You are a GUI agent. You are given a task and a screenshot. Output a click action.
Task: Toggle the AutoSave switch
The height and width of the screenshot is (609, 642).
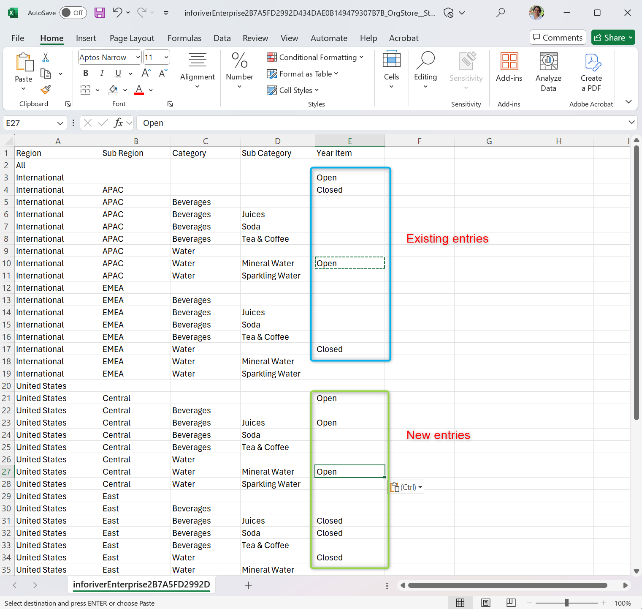[x=73, y=13]
